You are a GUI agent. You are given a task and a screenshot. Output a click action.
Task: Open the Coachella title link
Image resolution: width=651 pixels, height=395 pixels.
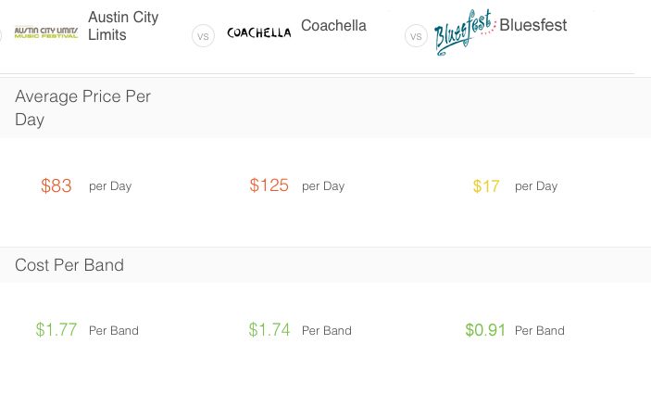pyautogui.click(x=333, y=25)
